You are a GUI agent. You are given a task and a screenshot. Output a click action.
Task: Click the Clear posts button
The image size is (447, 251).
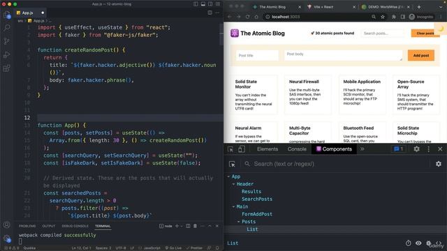pyautogui.click(x=425, y=33)
